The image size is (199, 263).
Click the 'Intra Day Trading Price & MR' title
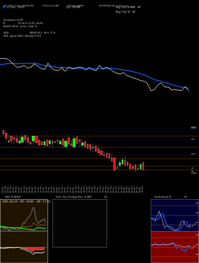pyautogui.click(x=73, y=197)
